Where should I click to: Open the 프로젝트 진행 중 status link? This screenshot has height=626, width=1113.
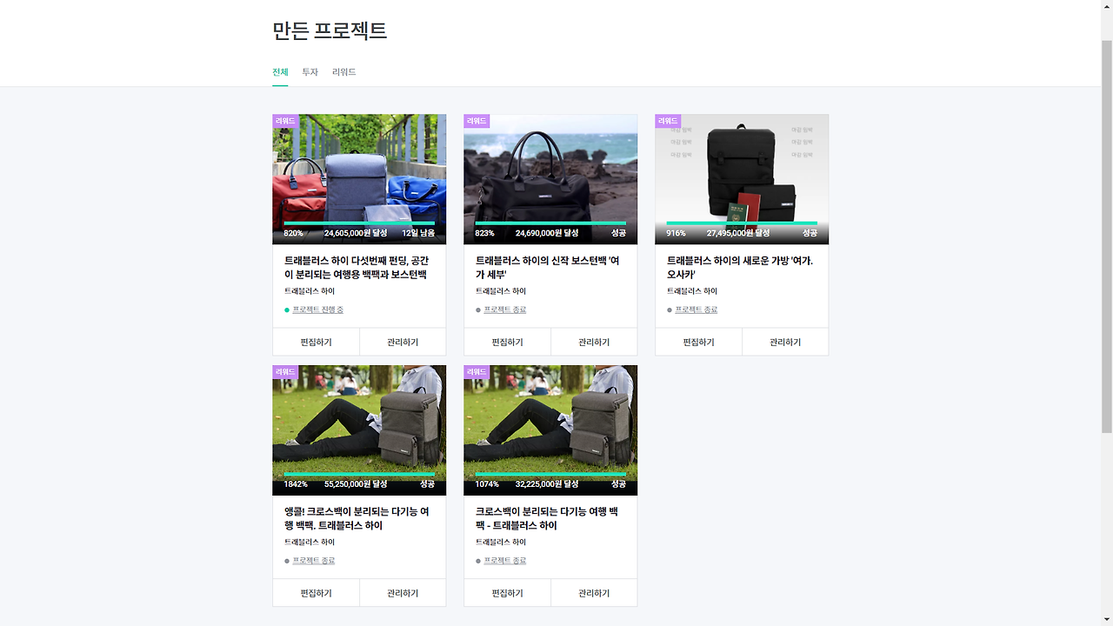coord(318,310)
